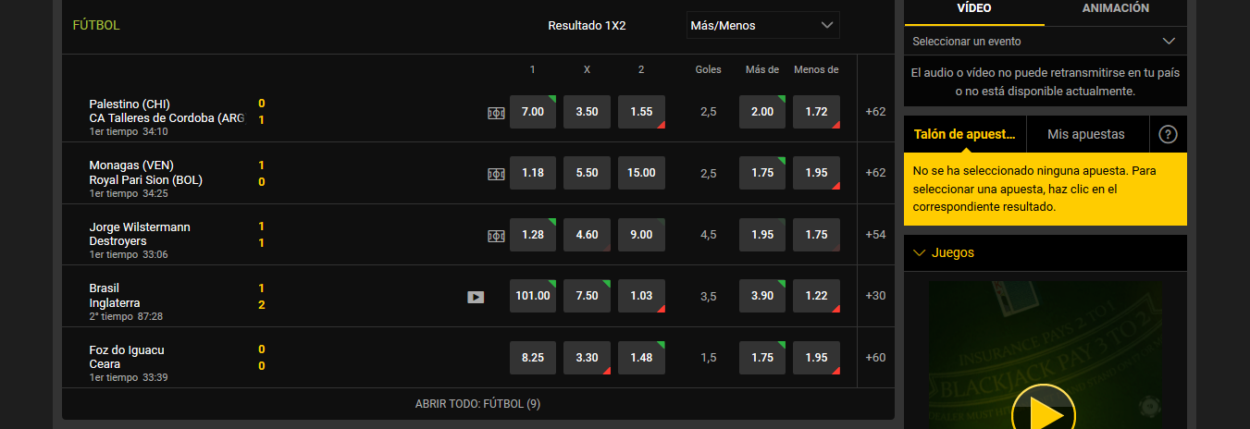The height and width of the screenshot is (429, 1250).
Task: Open pitch view for Jorge Wilstermann match
Action: pos(496,235)
